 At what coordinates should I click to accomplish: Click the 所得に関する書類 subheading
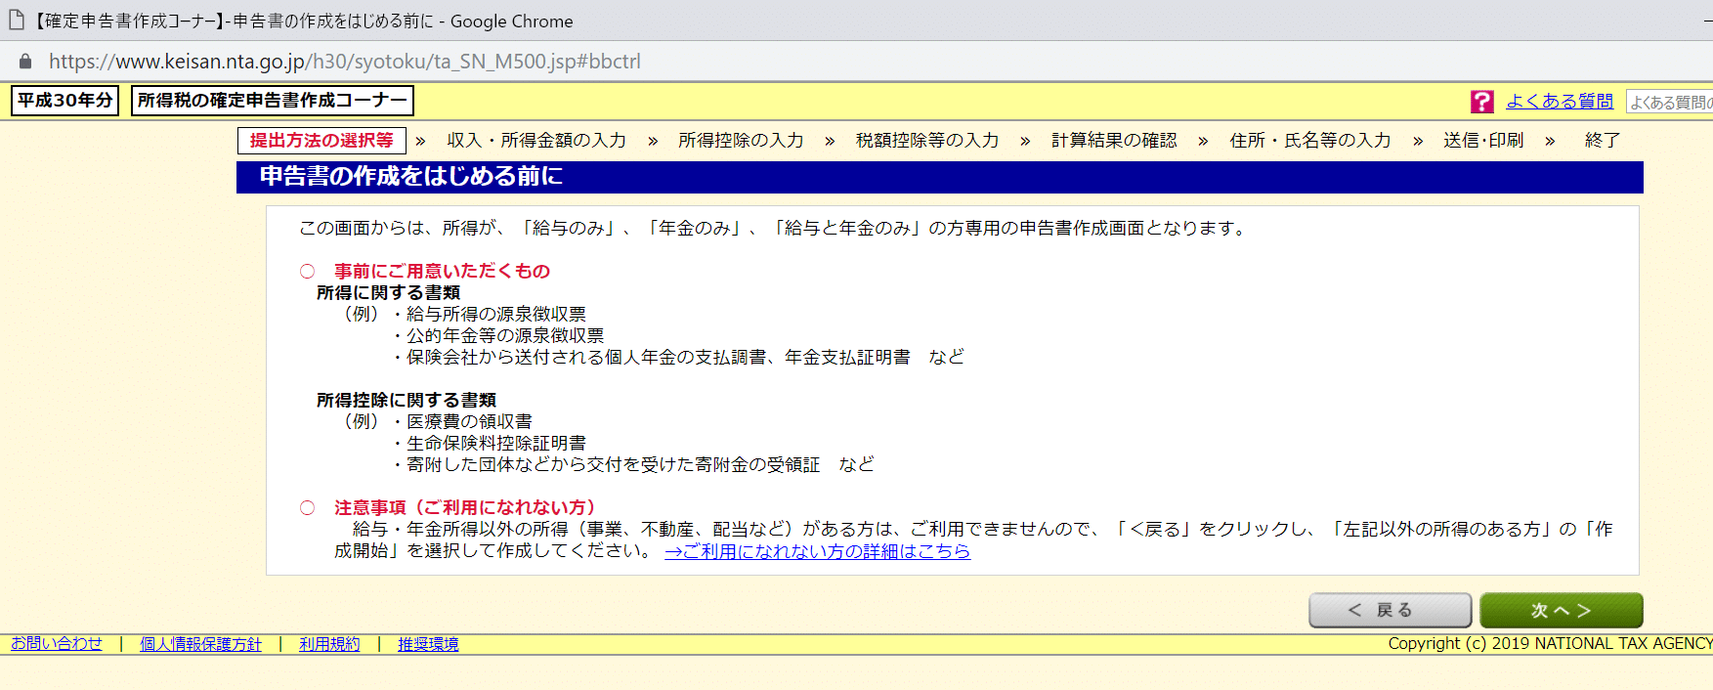[x=388, y=292]
